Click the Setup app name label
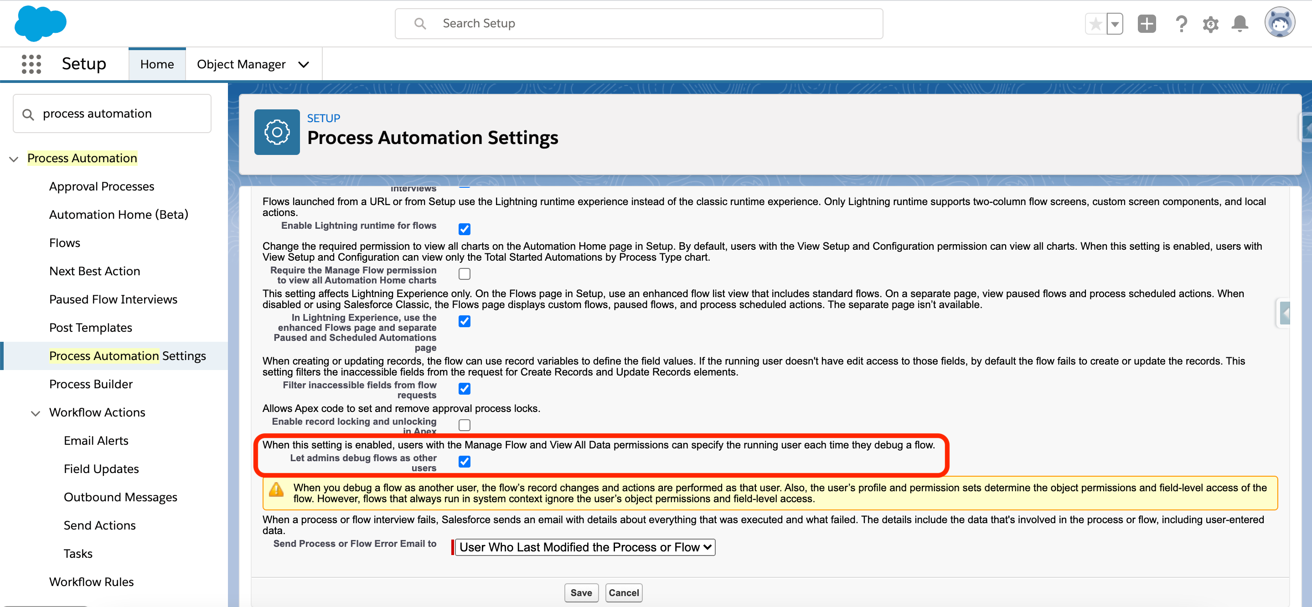 pyautogui.click(x=83, y=64)
